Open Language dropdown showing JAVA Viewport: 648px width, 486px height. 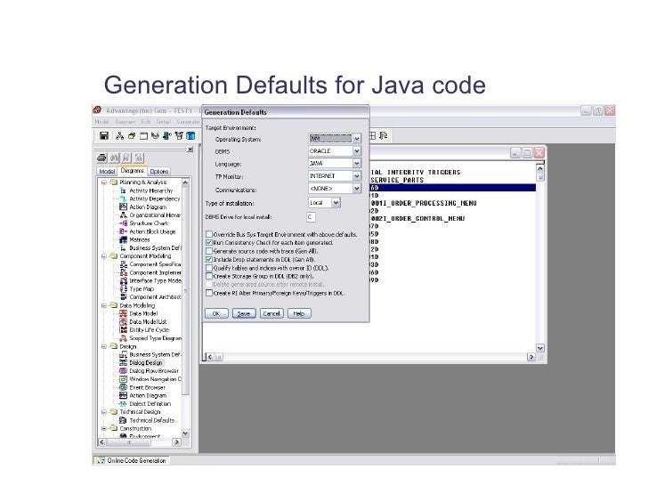[357, 163]
